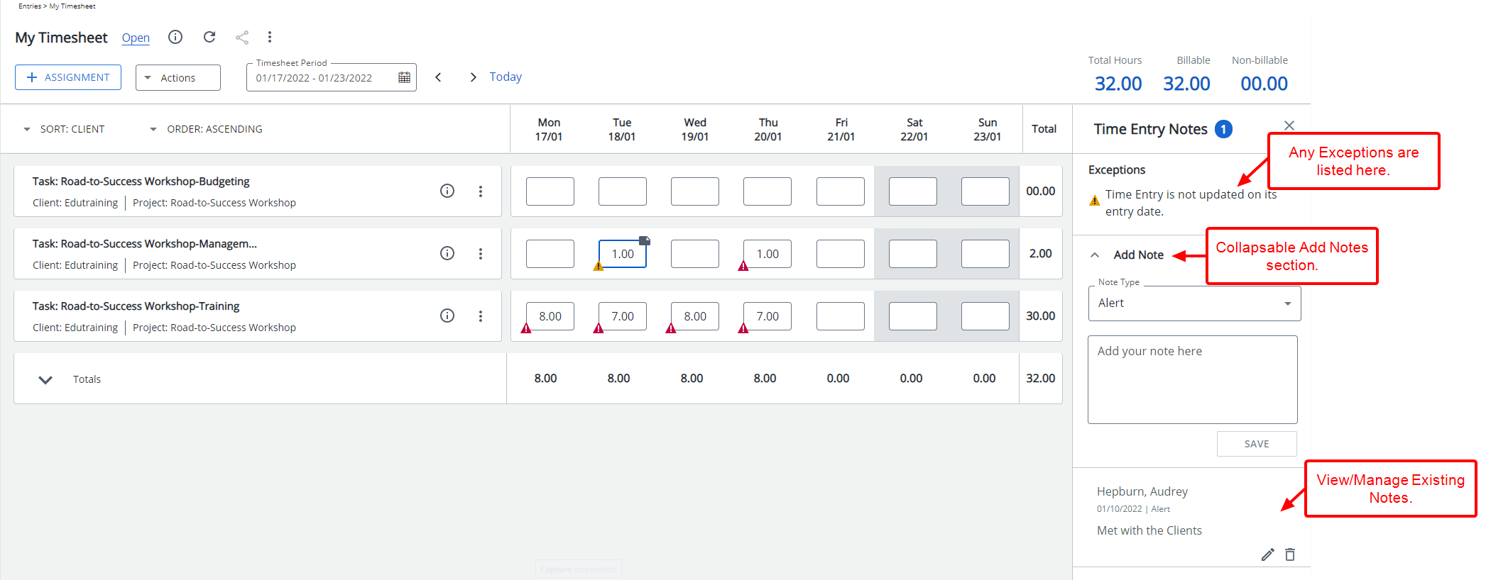Viewport: 1486px width, 580px height.
Task: Open the Note Type dropdown
Action: pos(1195,303)
